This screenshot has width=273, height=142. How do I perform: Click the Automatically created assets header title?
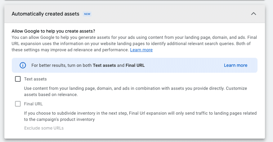(45, 14)
